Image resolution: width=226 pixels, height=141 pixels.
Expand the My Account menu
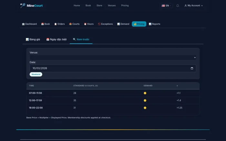coord(194,5)
